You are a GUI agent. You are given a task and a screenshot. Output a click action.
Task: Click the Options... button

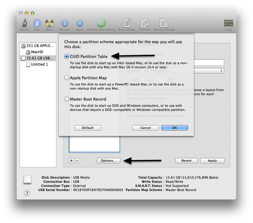[108, 161]
